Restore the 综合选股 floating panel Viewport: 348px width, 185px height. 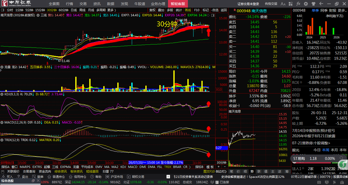click(33, 181)
